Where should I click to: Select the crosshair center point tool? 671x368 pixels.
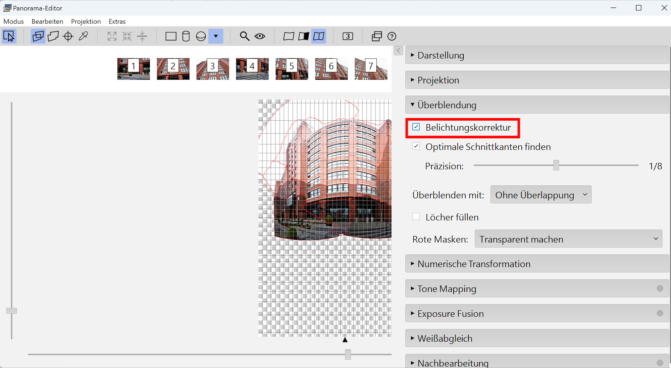(68, 36)
